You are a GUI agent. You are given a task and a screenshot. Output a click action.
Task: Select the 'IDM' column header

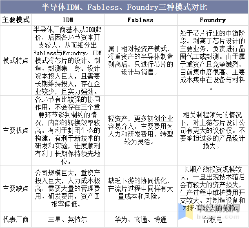pos(68,20)
